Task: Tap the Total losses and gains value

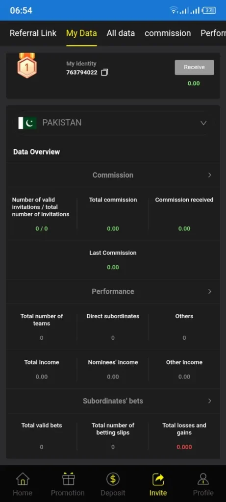Action: click(184, 447)
